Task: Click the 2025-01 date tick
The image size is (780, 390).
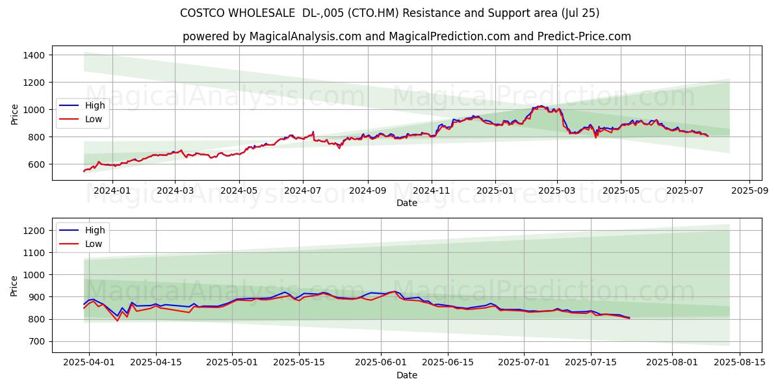Action: pos(495,190)
